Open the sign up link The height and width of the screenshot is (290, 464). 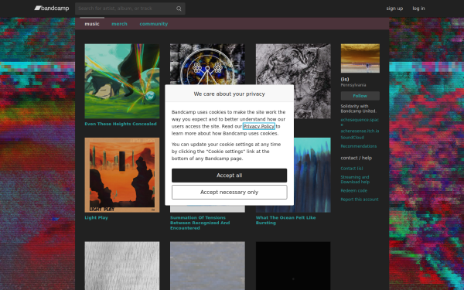394,9
